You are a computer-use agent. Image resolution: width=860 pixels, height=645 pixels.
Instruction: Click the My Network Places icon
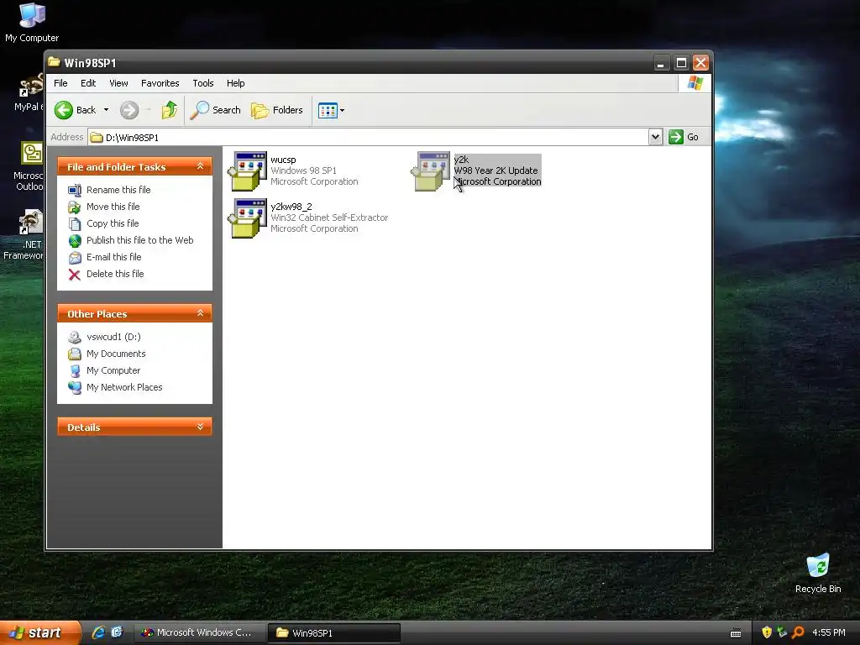click(x=75, y=388)
